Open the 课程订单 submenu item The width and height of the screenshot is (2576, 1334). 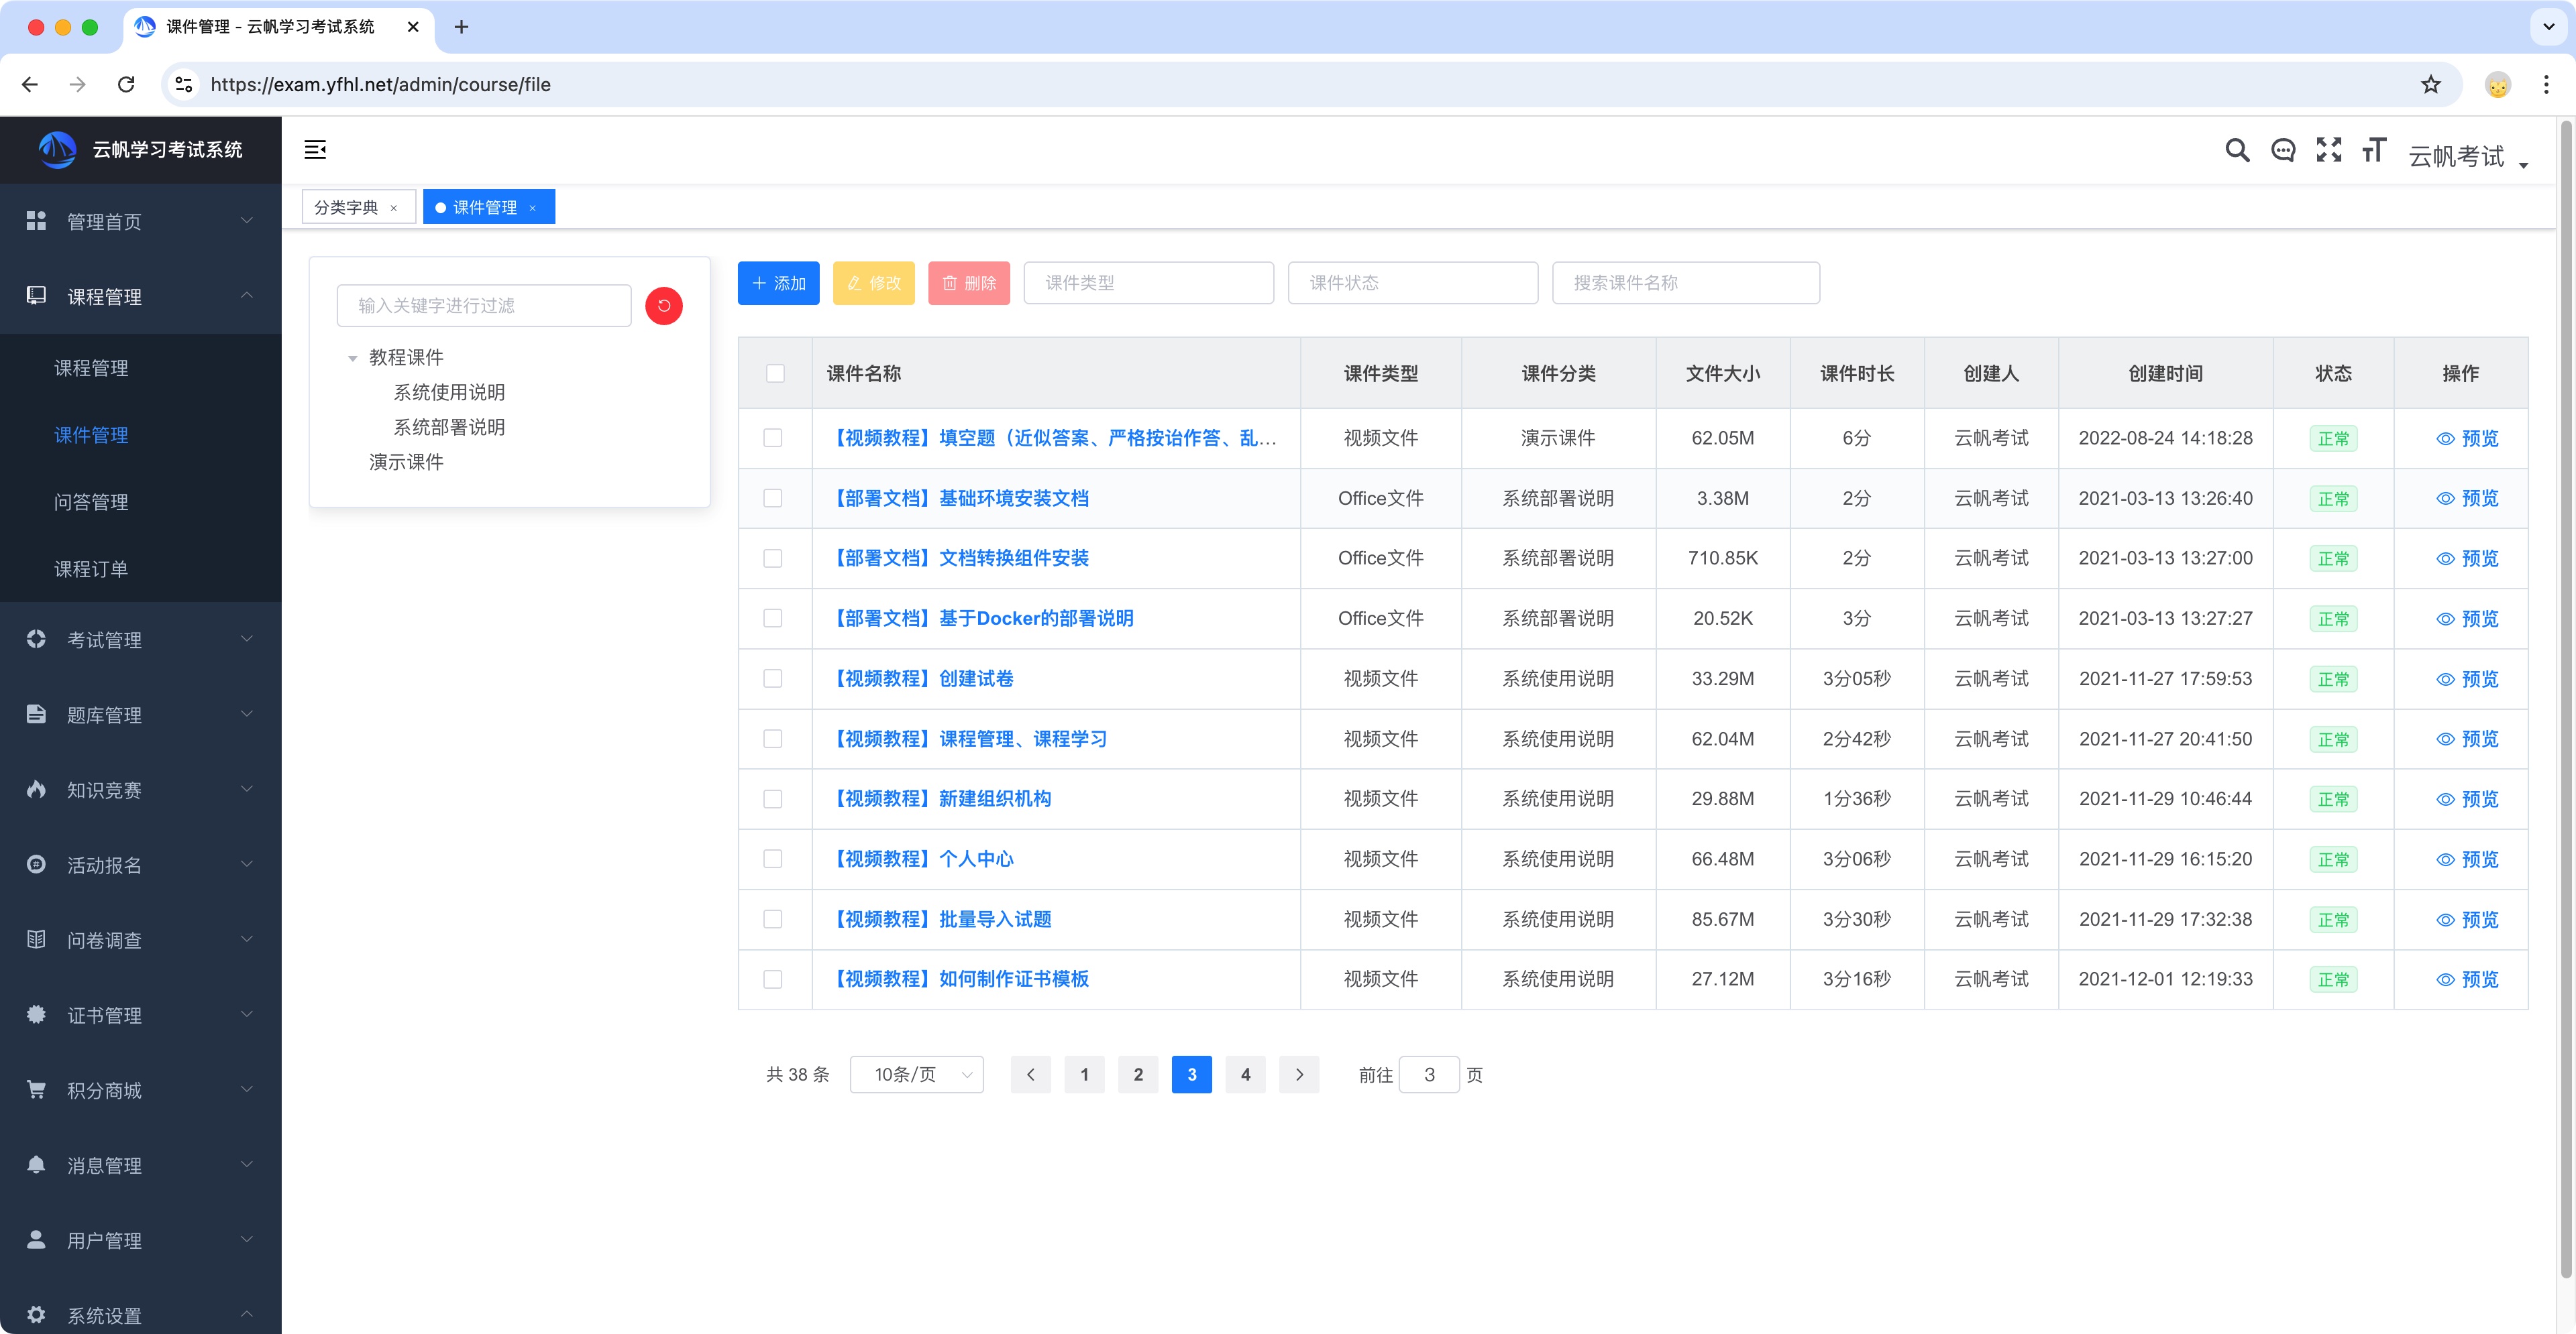[x=91, y=568]
